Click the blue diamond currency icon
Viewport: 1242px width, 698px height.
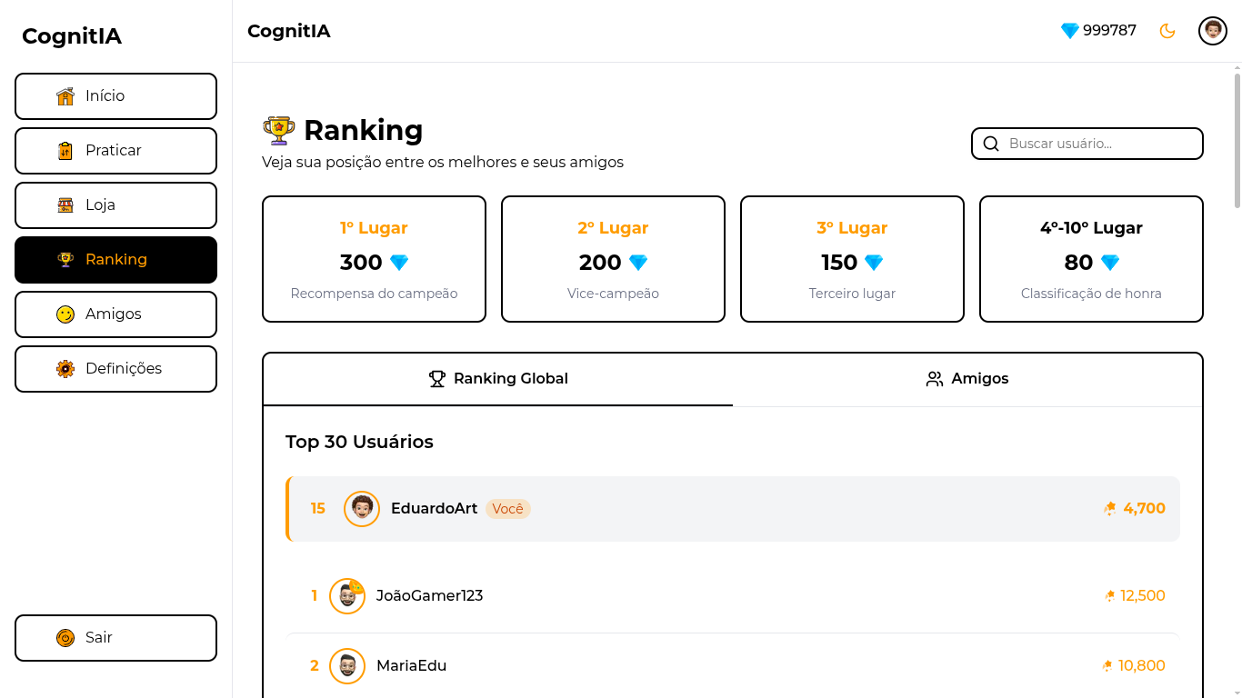(x=1067, y=30)
